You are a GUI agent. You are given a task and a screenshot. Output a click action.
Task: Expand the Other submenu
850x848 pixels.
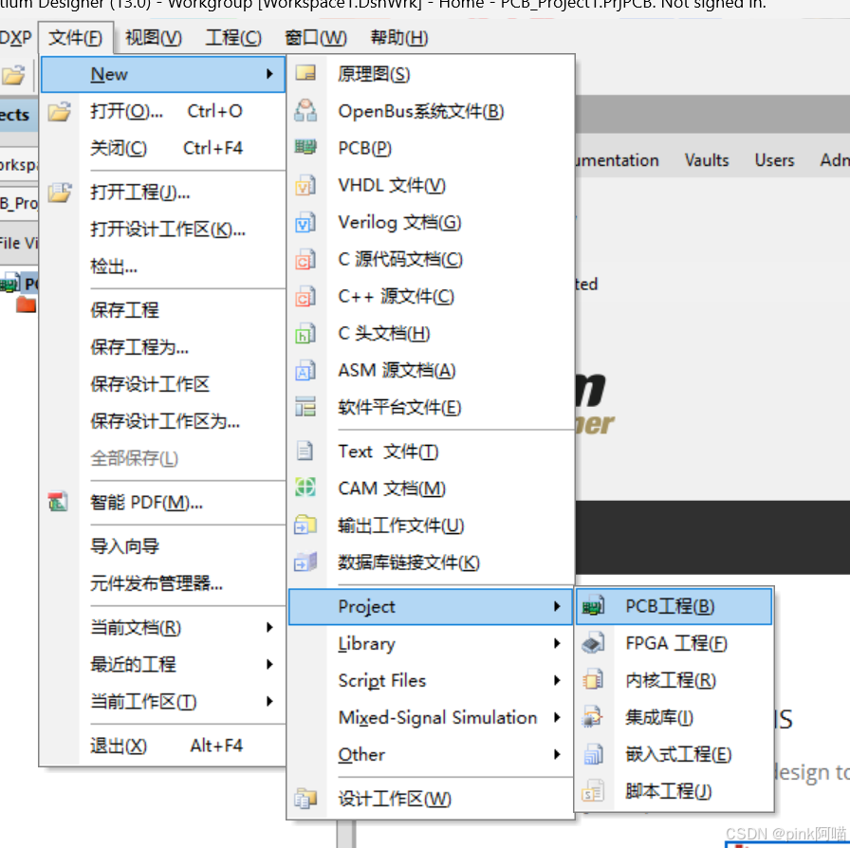point(557,754)
